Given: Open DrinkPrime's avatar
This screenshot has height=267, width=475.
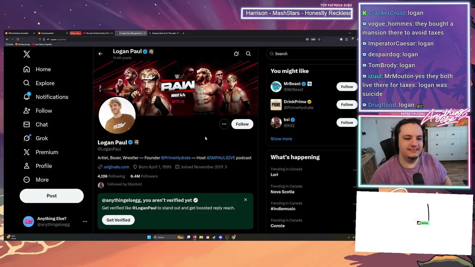Looking at the screenshot, I should 276,105.
